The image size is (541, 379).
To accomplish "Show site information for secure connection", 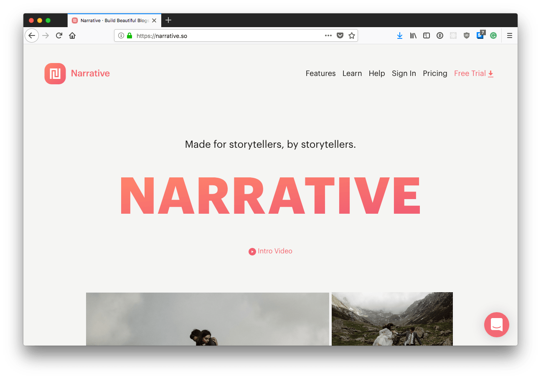I will click(x=121, y=36).
